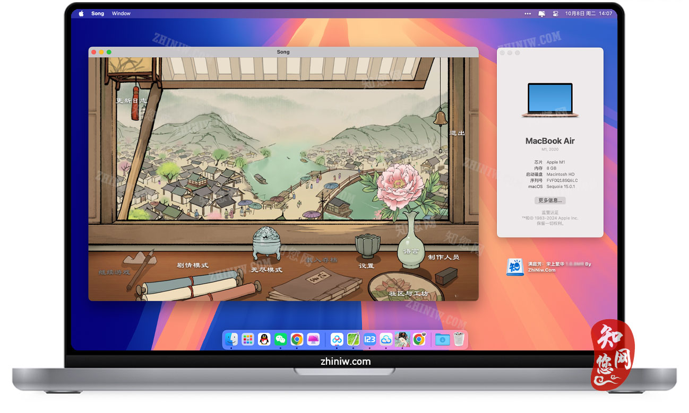Open CleanMyMac pink monitor icon in Dock

point(313,339)
